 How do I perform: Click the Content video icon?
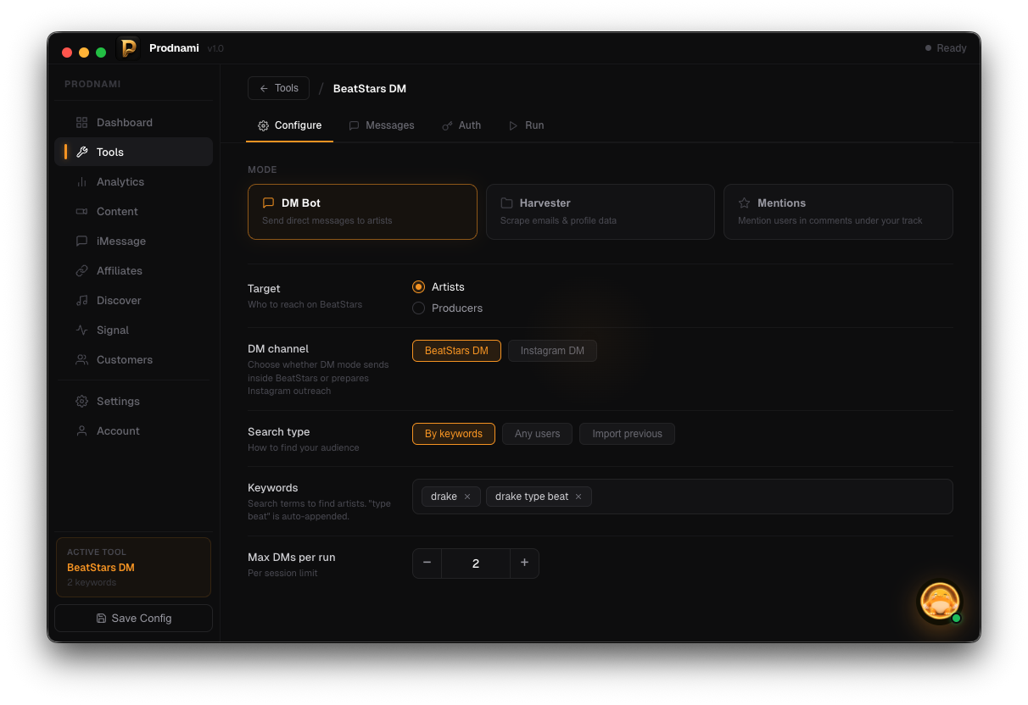click(81, 212)
